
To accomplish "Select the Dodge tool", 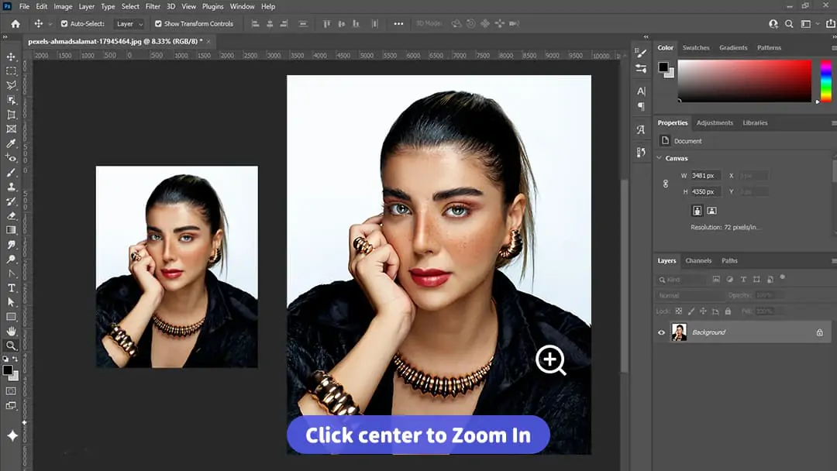I will (x=11, y=260).
